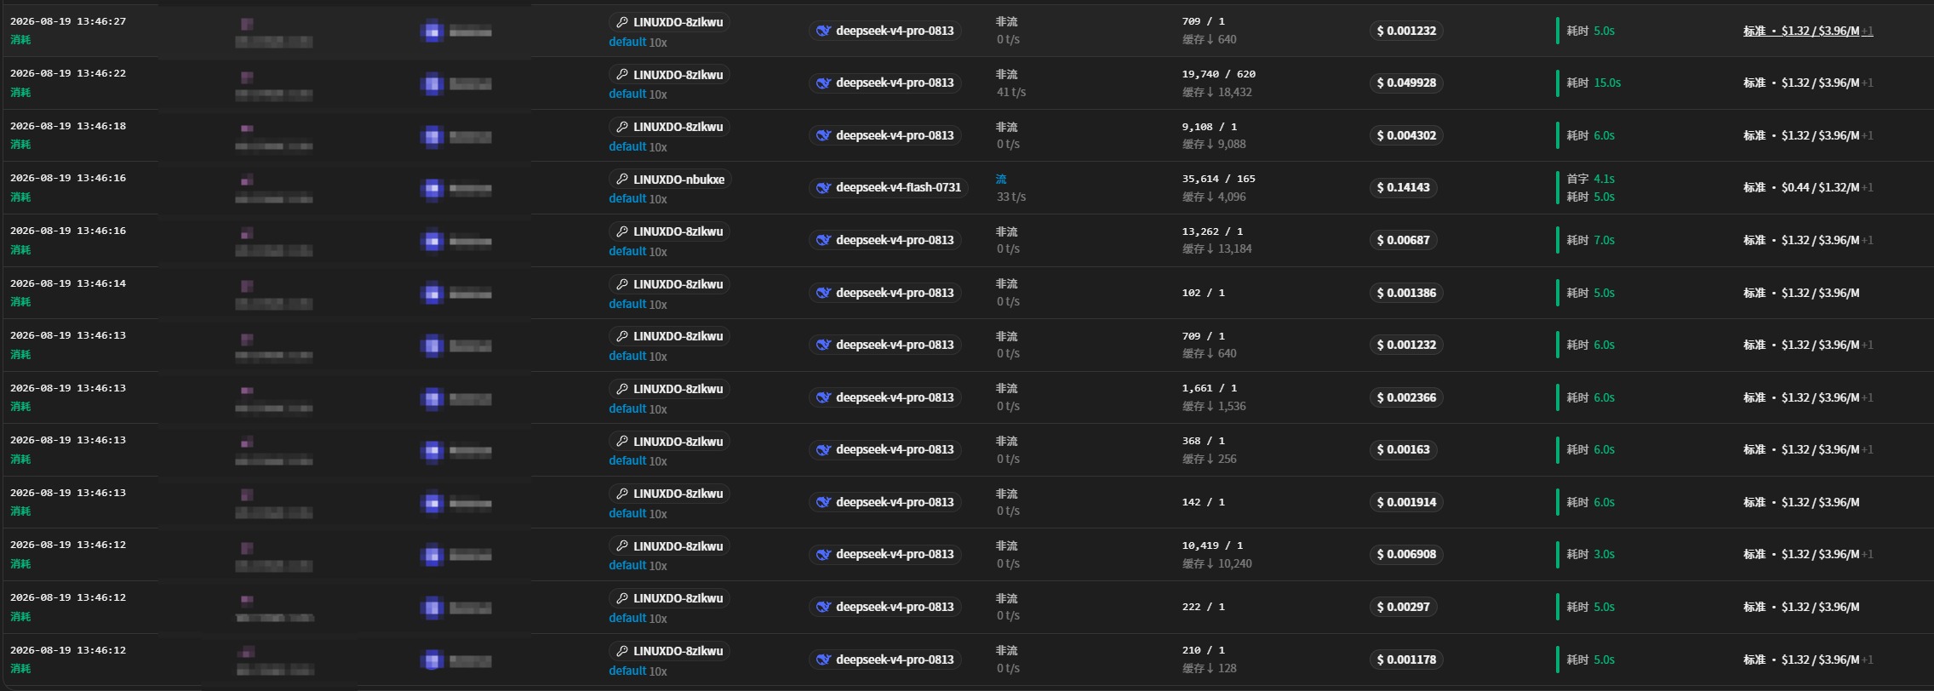Select the $ 0.006908 cost badge

click(x=1406, y=554)
